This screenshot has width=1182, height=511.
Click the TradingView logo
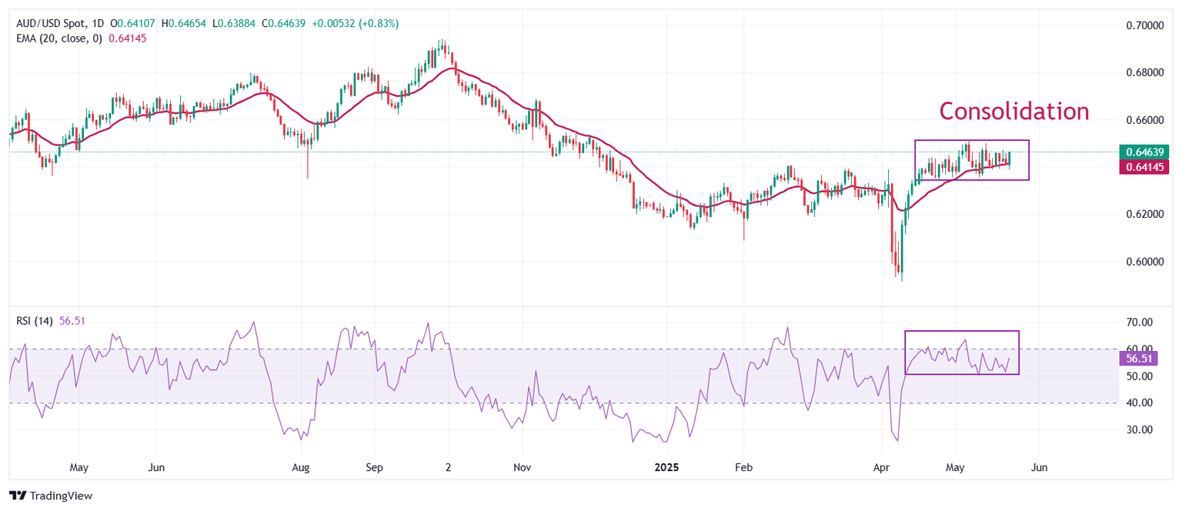coord(51,496)
